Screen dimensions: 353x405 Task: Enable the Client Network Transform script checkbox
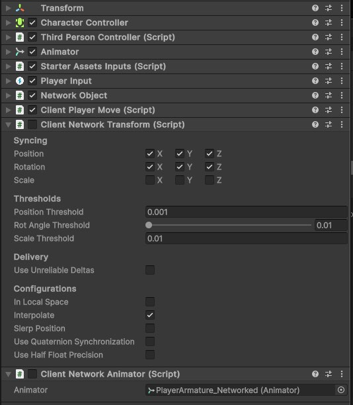pyautogui.click(x=32, y=124)
